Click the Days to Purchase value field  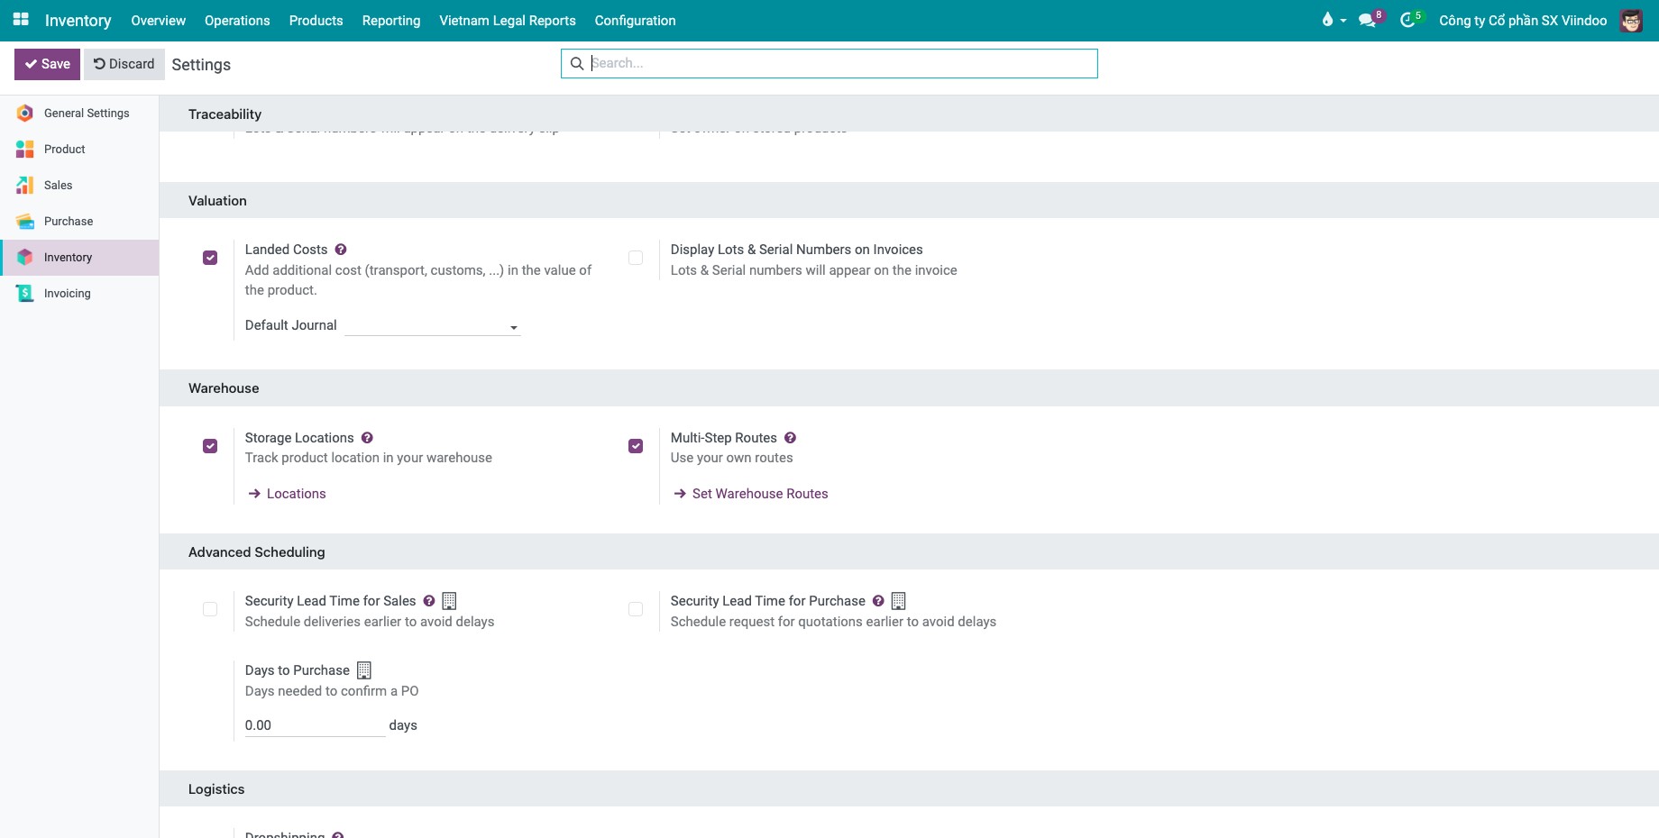[x=315, y=725]
